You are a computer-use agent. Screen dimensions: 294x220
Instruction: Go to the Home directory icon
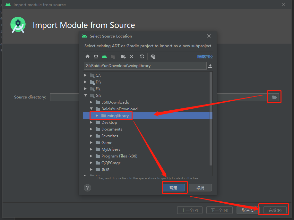click(88, 56)
